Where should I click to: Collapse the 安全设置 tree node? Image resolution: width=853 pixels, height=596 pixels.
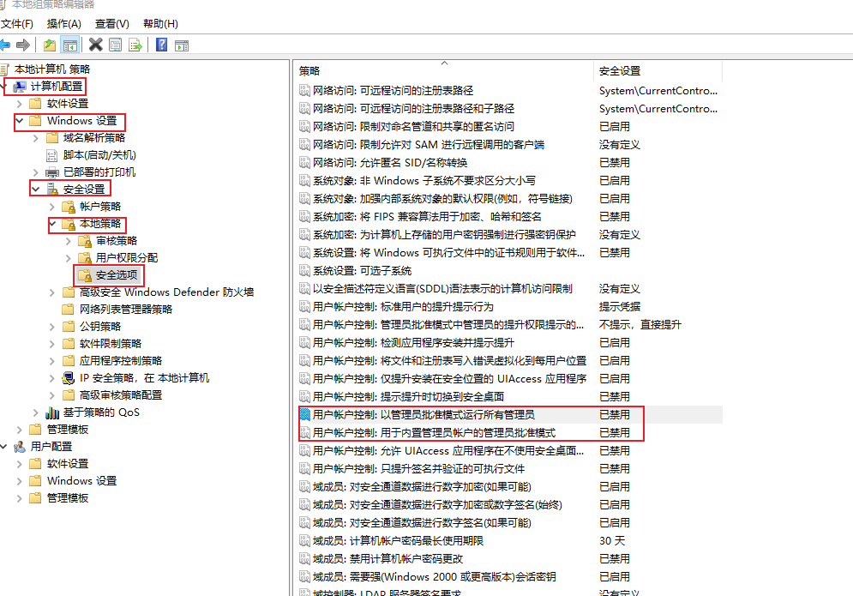pos(36,190)
